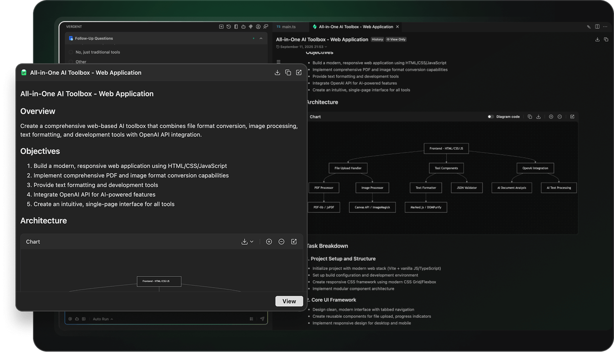Click the send message arrow icon

(x=262, y=319)
